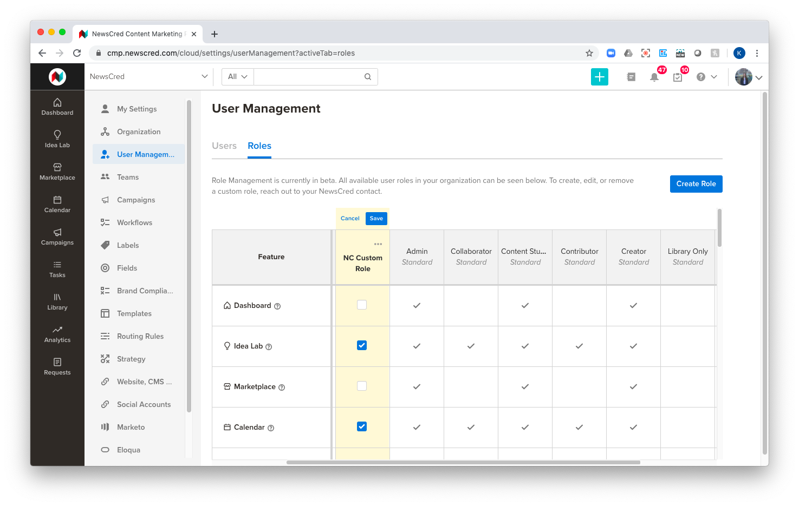Open Campaigns in the settings menu
Image resolution: width=799 pixels, height=506 pixels.
coord(139,200)
